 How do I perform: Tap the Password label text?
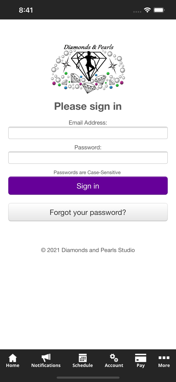88,147
